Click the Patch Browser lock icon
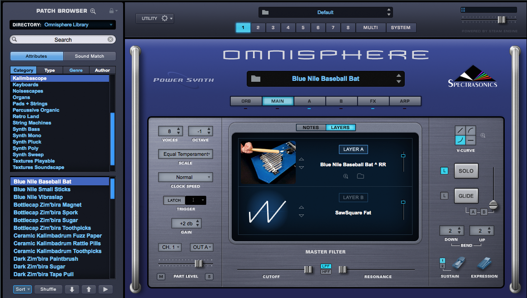 pyautogui.click(x=112, y=11)
